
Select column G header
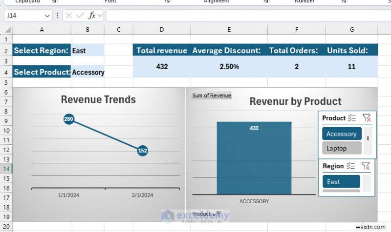pyautogui.click(x=351, y=30)
